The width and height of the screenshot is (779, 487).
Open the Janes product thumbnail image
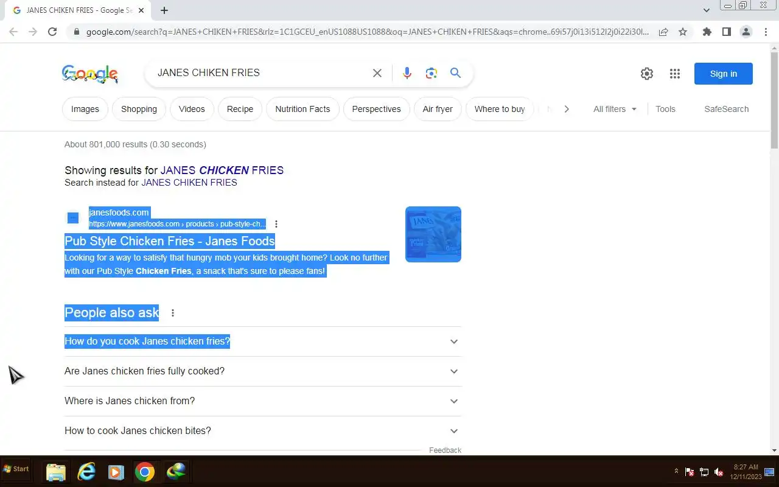click(x=433, y=234)
